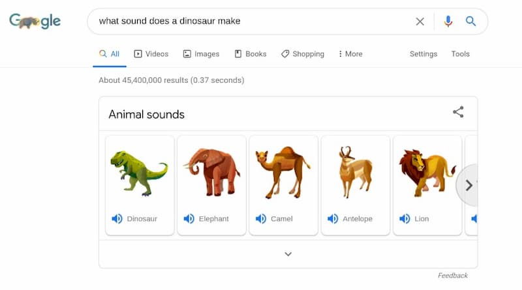Play the Dinosaur sound speaker icon

(x=117, y=219)
